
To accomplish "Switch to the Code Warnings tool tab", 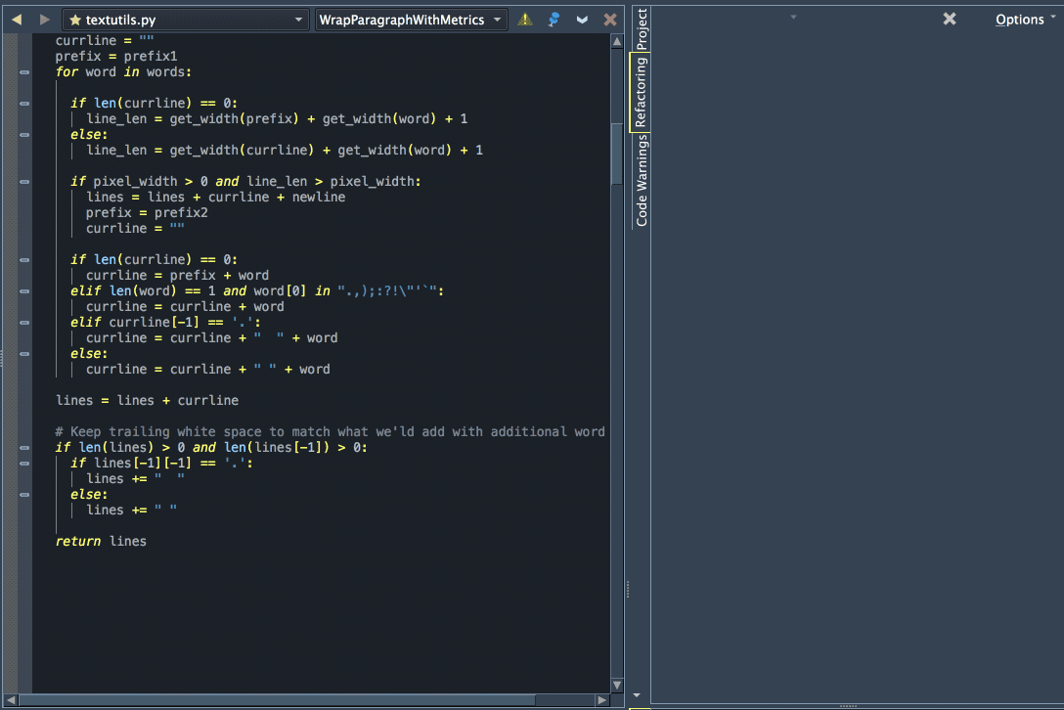I will 642,181.
